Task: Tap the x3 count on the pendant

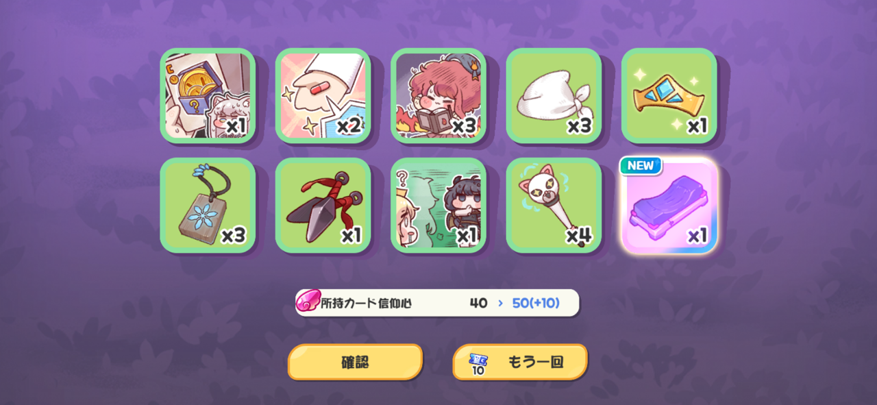Action: pos(233,236)
